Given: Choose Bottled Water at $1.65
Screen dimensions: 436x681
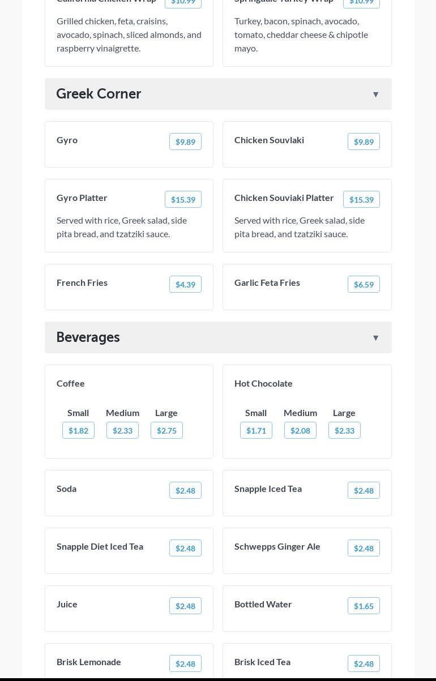Looking at the screenshot, I should pos(363,606).
